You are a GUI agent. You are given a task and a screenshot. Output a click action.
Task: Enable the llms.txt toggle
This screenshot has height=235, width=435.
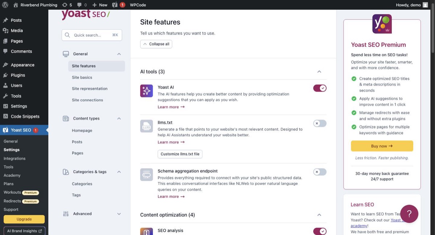tap(320, 123)
